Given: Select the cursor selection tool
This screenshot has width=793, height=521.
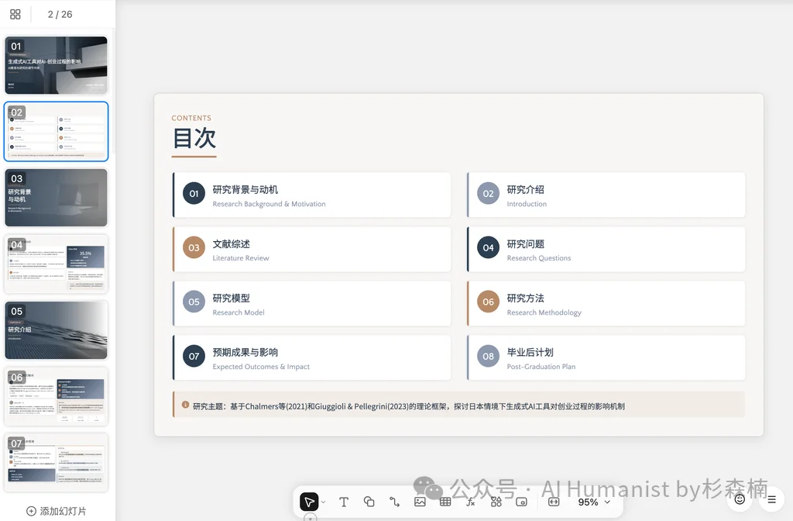Looking at the screenshot, I should [309, 502].
